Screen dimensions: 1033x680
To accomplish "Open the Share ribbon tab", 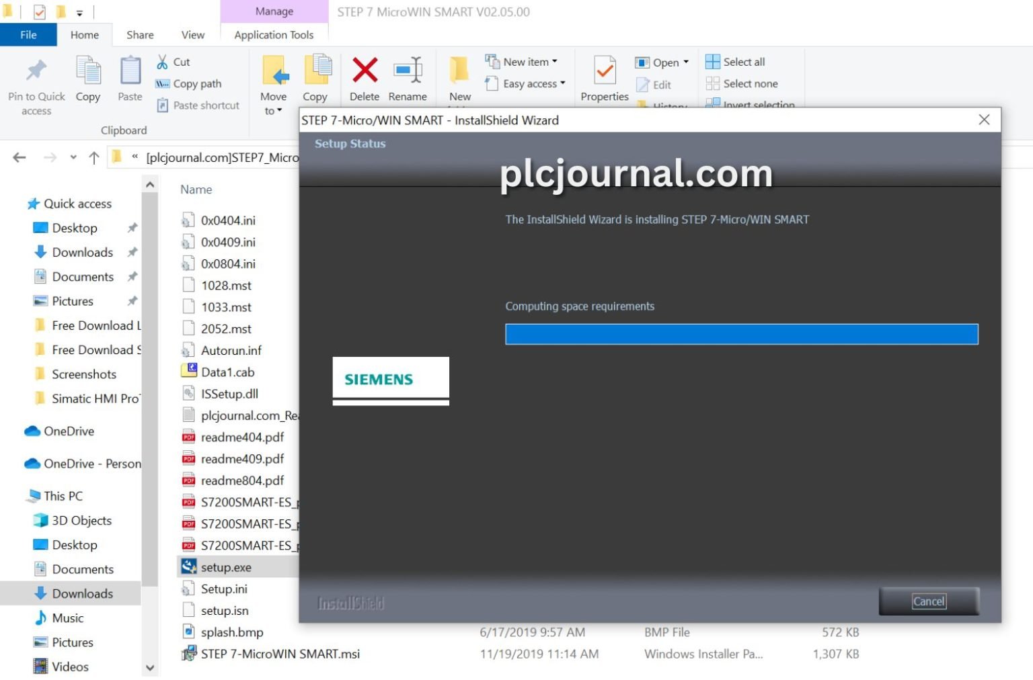I will (140, 35).
